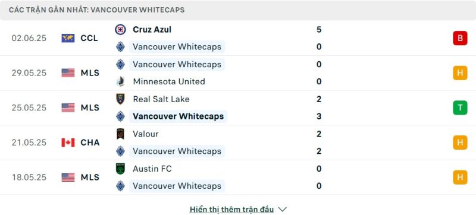Click the Austin FC green logo
476x215 pixels.
[x=120, y=169]
